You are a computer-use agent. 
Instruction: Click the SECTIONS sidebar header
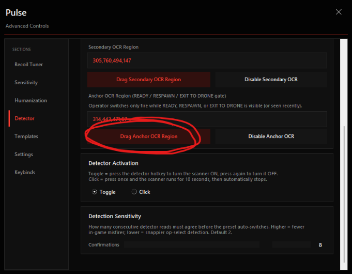(22, 50)
